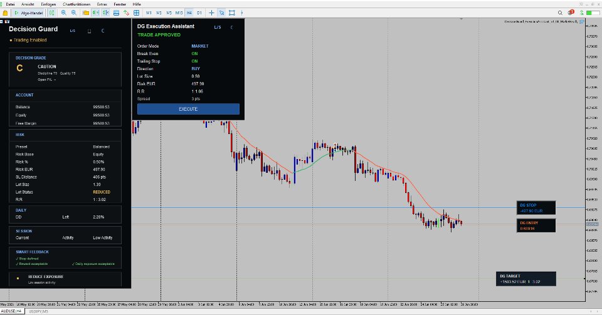Click the green connection status bar
602x315 pixels.
point(593,13)
